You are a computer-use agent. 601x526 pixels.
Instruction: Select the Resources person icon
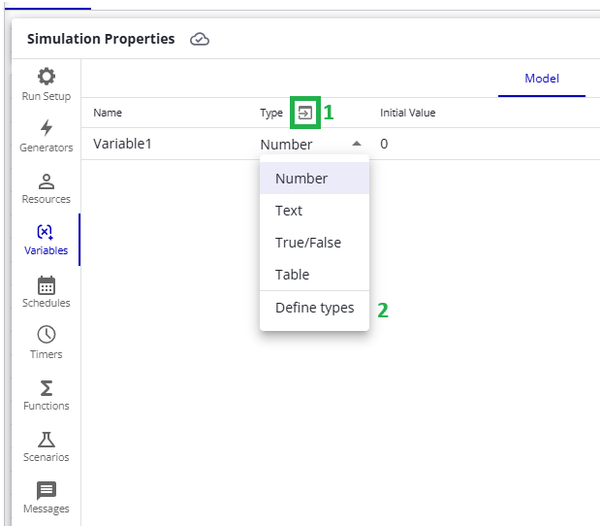[x=46, y=181]
